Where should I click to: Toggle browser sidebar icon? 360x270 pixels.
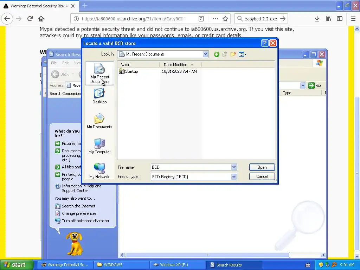(x=340, y=19)
